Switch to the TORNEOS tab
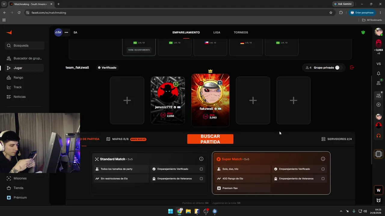Screen dimensions: 385x216 [x=241, y=32]
